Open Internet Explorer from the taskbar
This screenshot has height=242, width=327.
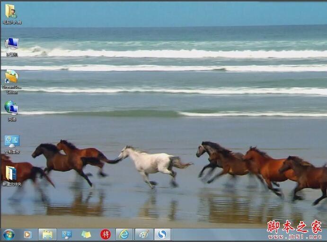pyautogui.click(x=124, y=234)
